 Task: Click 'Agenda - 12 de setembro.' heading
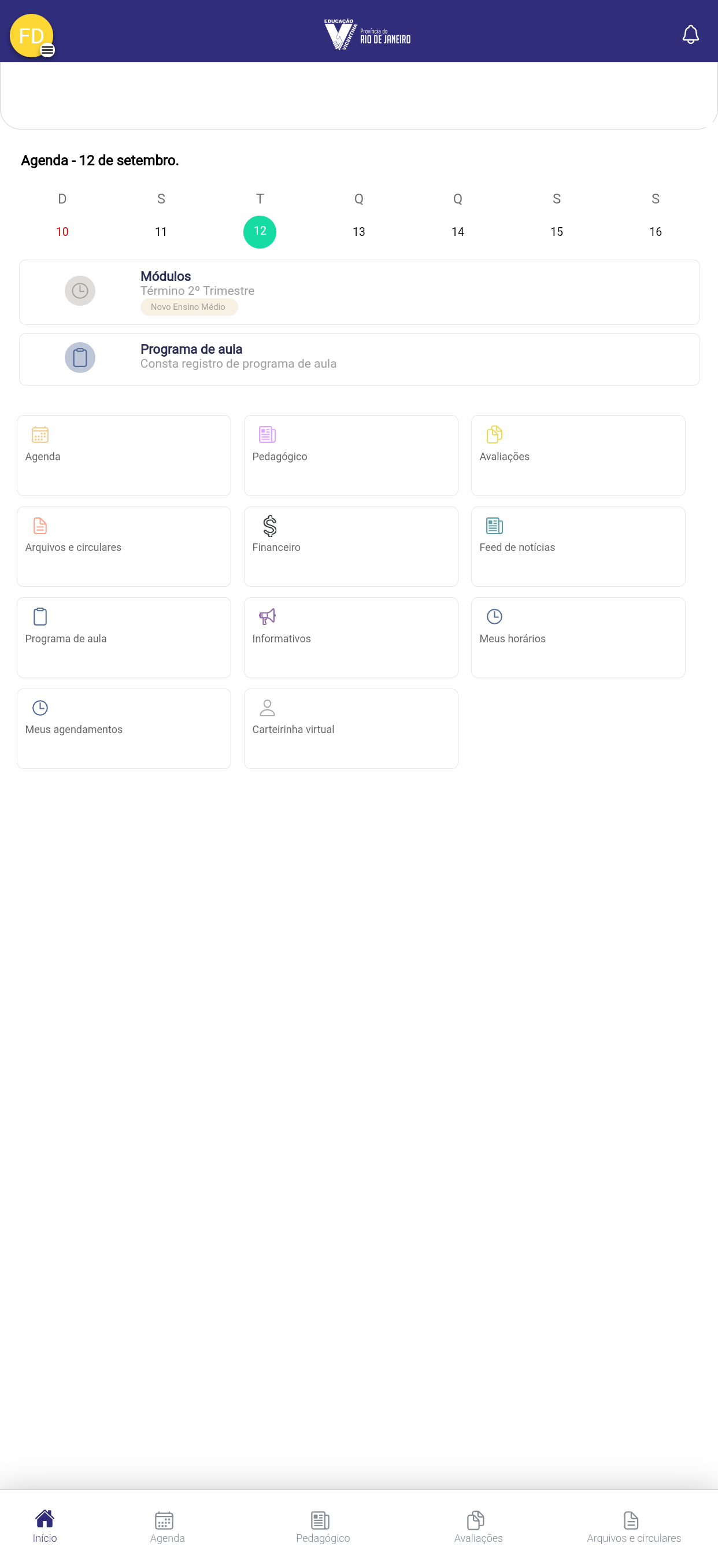click(99, 161)
